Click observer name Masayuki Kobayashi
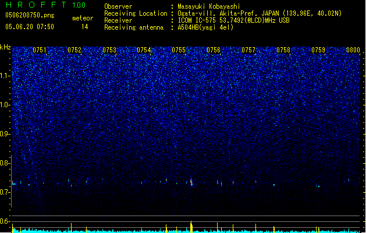This screenshot has height=233, width=366. 209,6
